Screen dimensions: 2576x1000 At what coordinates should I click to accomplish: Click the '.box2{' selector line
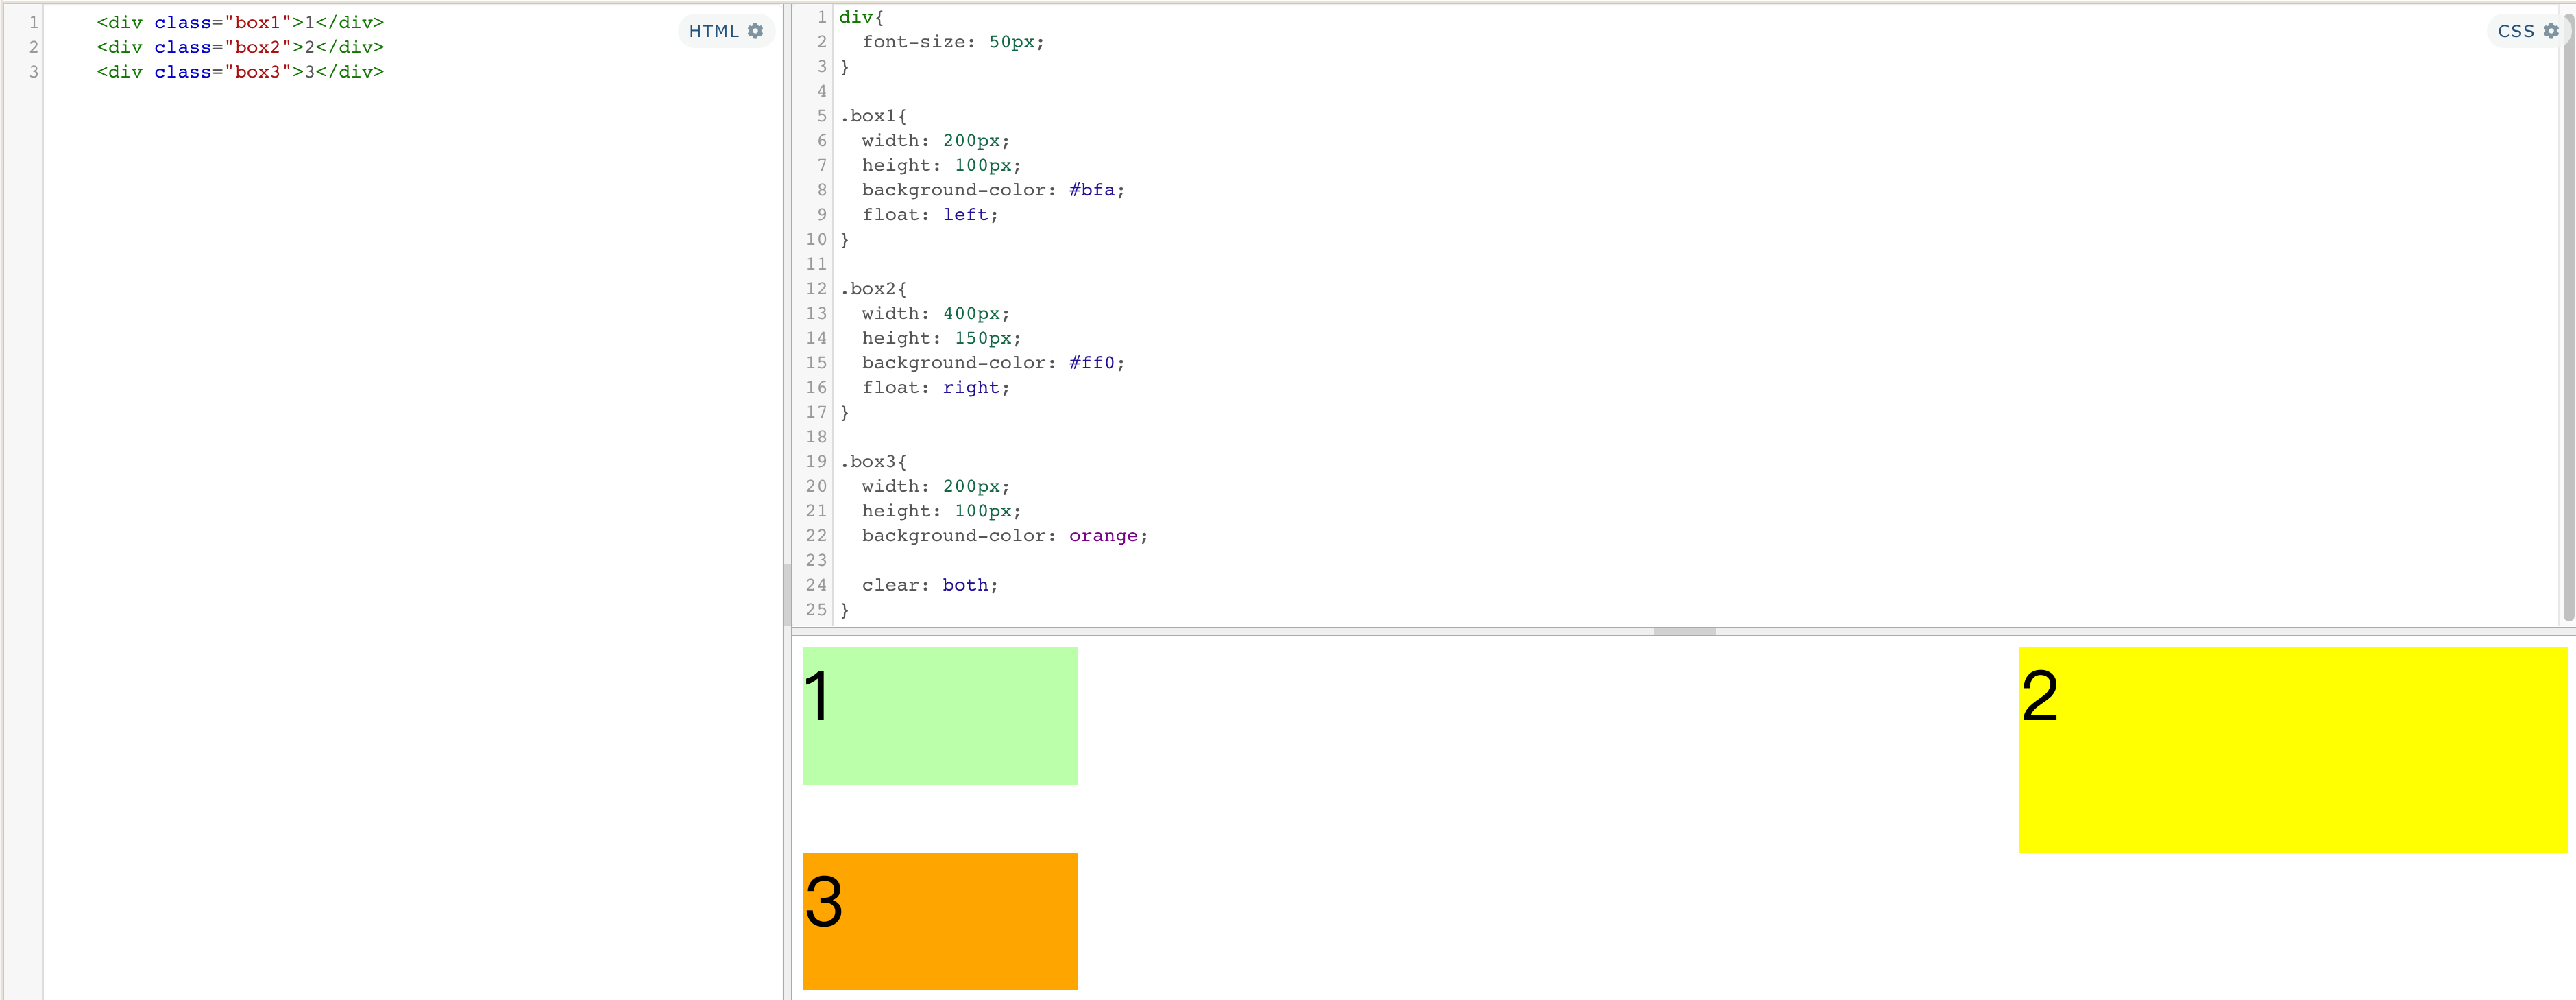(873, 288)
